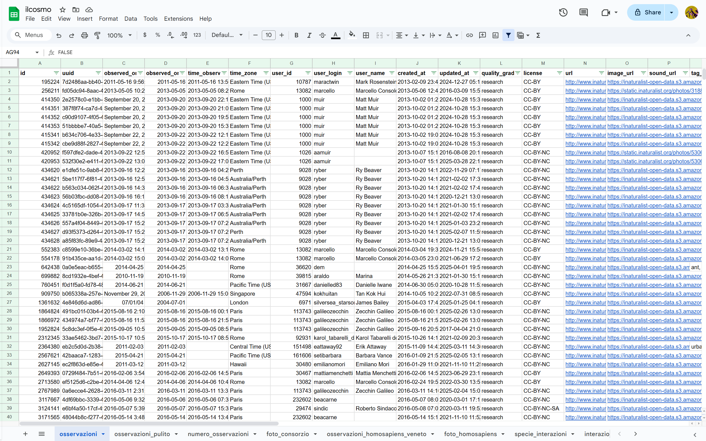Click the horizontal scrollbar thumb

(x=149, y=424)
